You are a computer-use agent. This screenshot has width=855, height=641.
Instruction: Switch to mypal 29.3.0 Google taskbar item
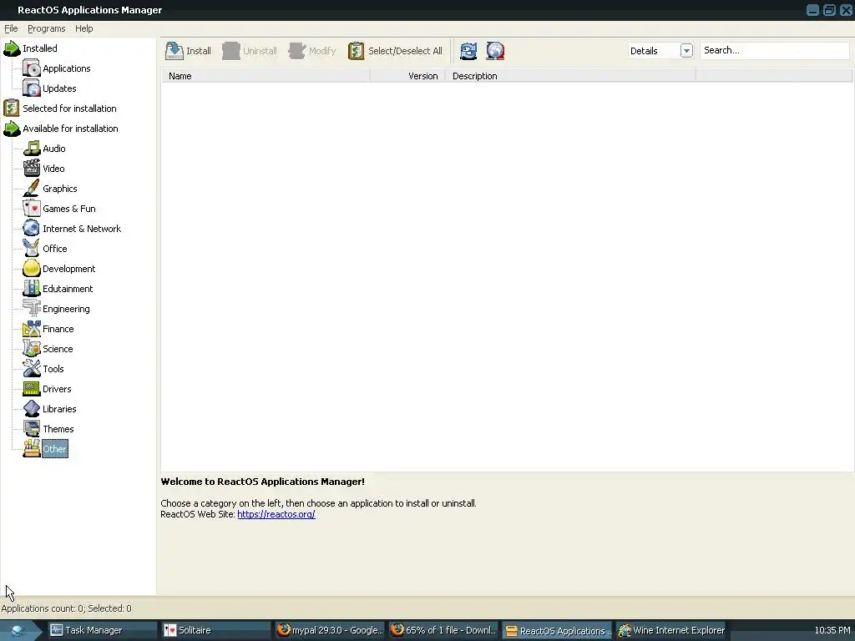coord(329,630)
